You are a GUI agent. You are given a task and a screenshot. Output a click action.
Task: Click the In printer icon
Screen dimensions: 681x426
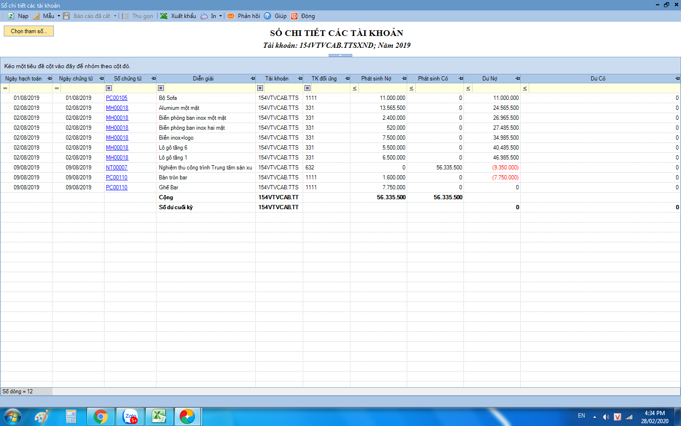tap(204, 16)
